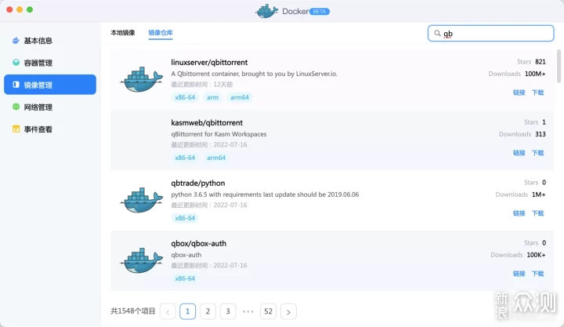Click the Stars 821 value
Image resolution: width=564 pixels, height=327 pixels.
point(540,62)
